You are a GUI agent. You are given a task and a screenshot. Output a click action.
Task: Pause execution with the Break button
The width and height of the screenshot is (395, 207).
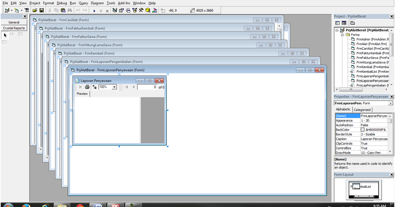tap(101, 10)
